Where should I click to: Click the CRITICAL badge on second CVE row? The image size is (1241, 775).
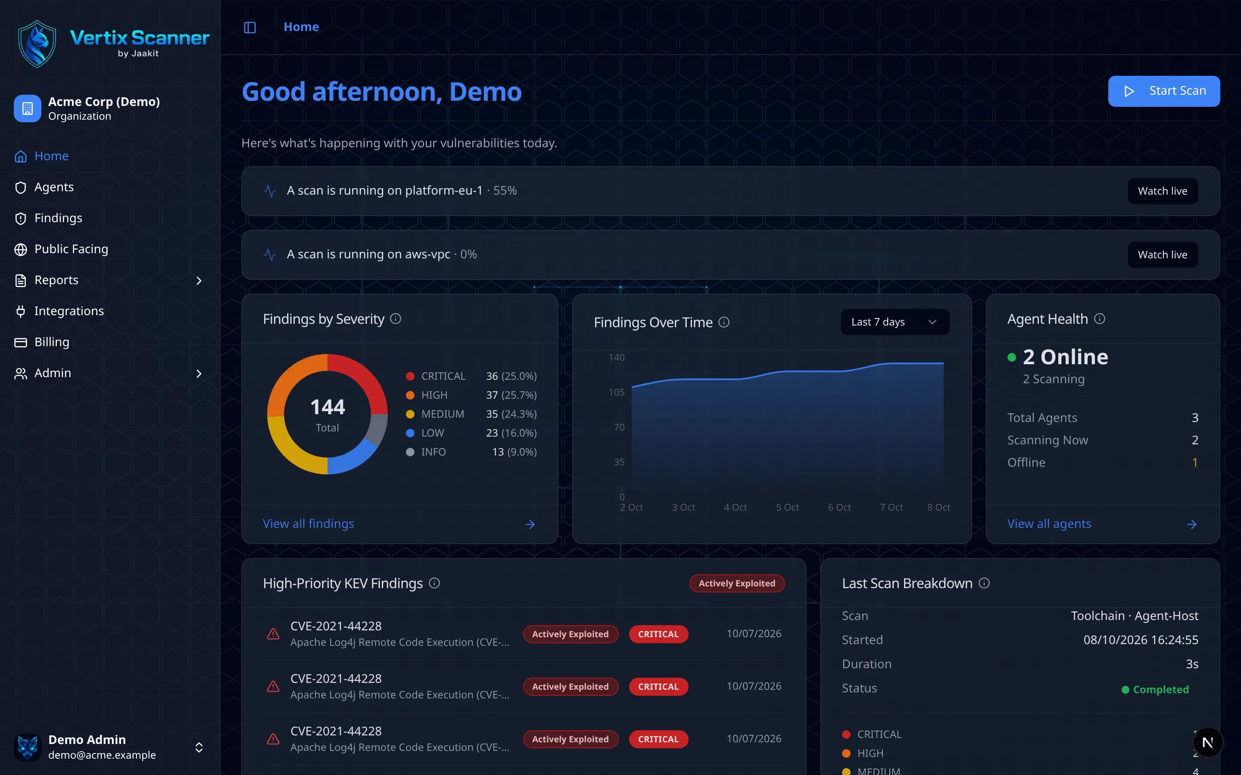[658, 687]
